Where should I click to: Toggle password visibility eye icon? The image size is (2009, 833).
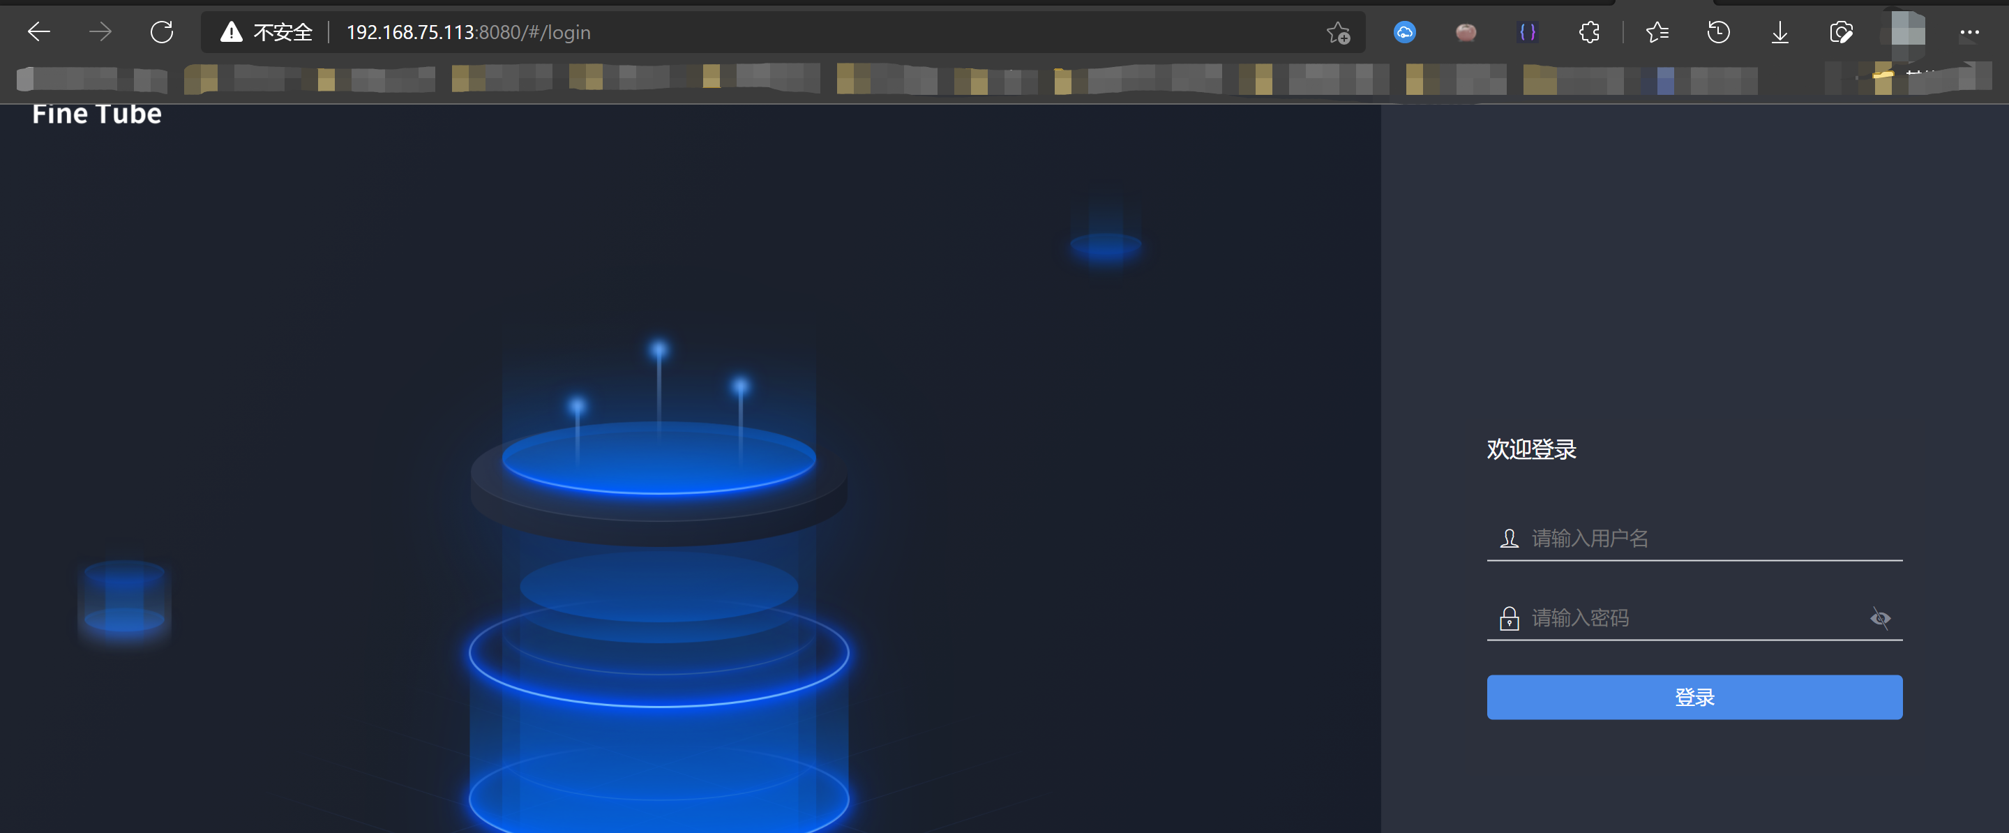(1879, 619)
